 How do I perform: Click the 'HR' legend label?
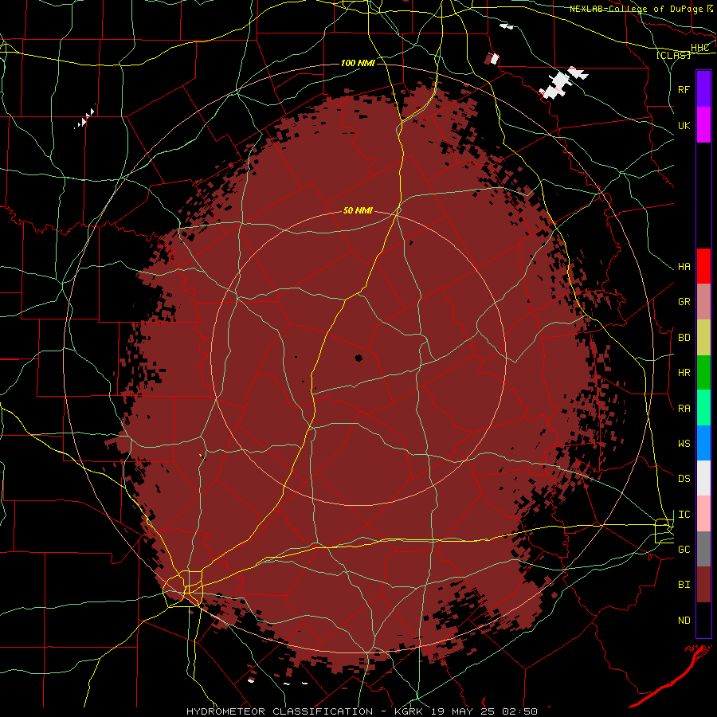point(684,373)
